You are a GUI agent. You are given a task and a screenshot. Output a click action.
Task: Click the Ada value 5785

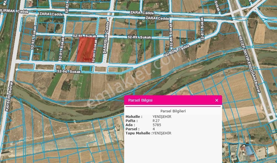[157, 125]
